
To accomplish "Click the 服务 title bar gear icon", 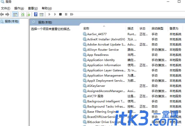I will click(2, 2).
